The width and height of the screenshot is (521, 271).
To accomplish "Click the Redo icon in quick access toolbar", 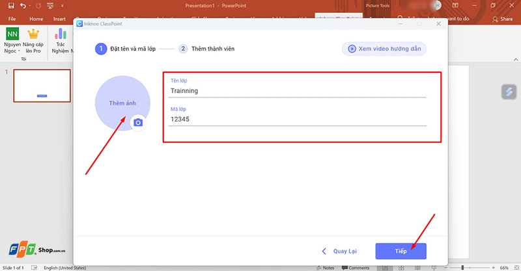I will (38, 6).
